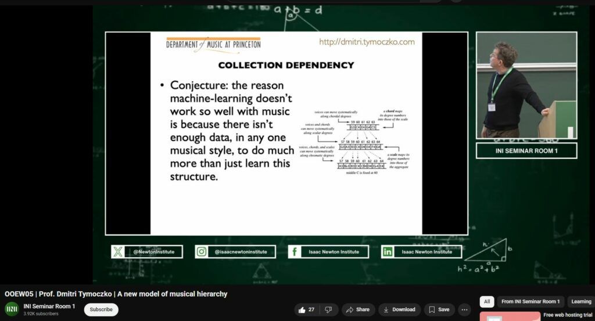Select the Learning filter chip
Image resolution: width=595 pixels, height=321 pixels.
580,301
